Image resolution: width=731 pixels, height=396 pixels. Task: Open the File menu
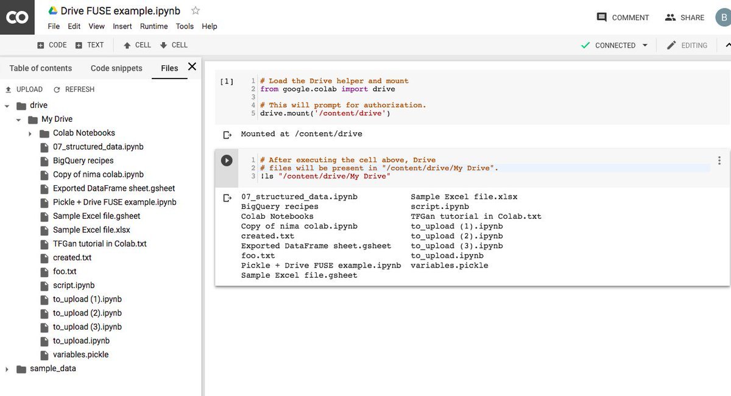click(x=54, y=26)
